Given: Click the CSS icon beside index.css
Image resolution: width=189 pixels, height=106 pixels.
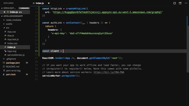Looking at the screenshot, I should click(5, 43).
